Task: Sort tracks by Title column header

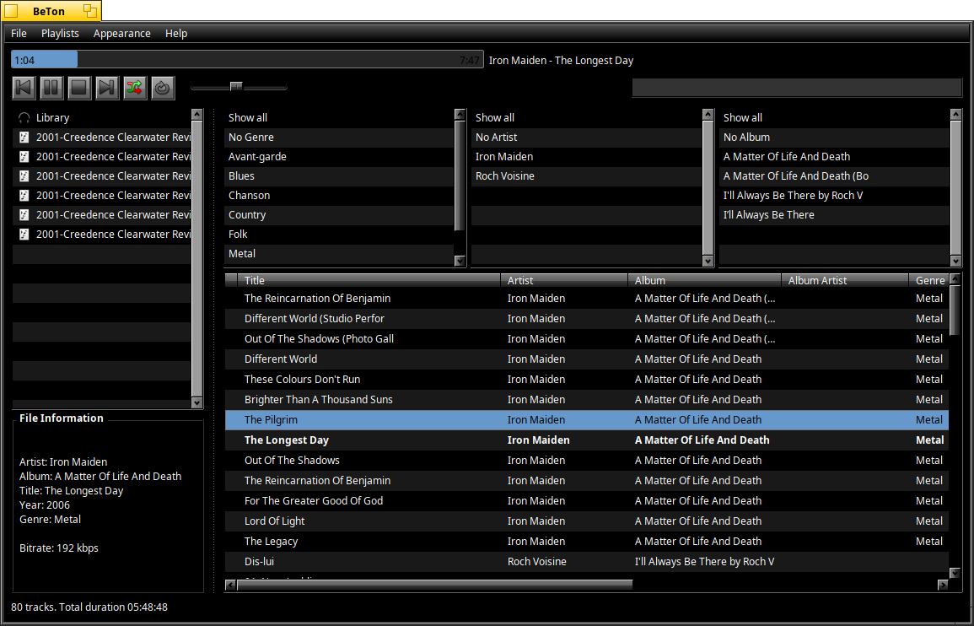Action: tap(255, 280)
